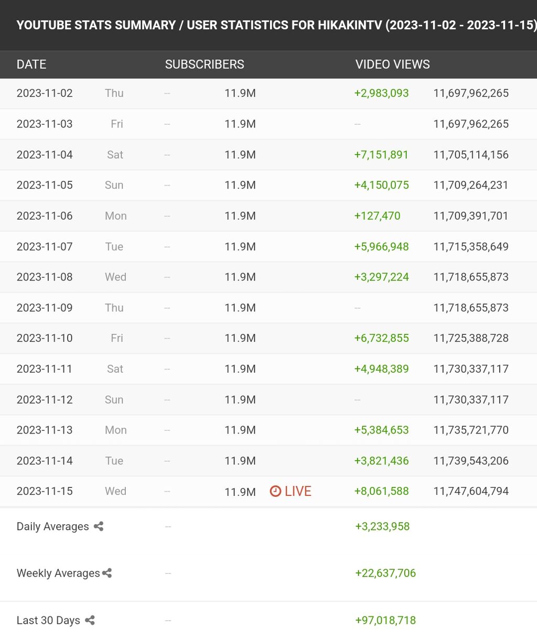
Task: Select the SUBSCRIBERS column header
Action: (205, 64)
